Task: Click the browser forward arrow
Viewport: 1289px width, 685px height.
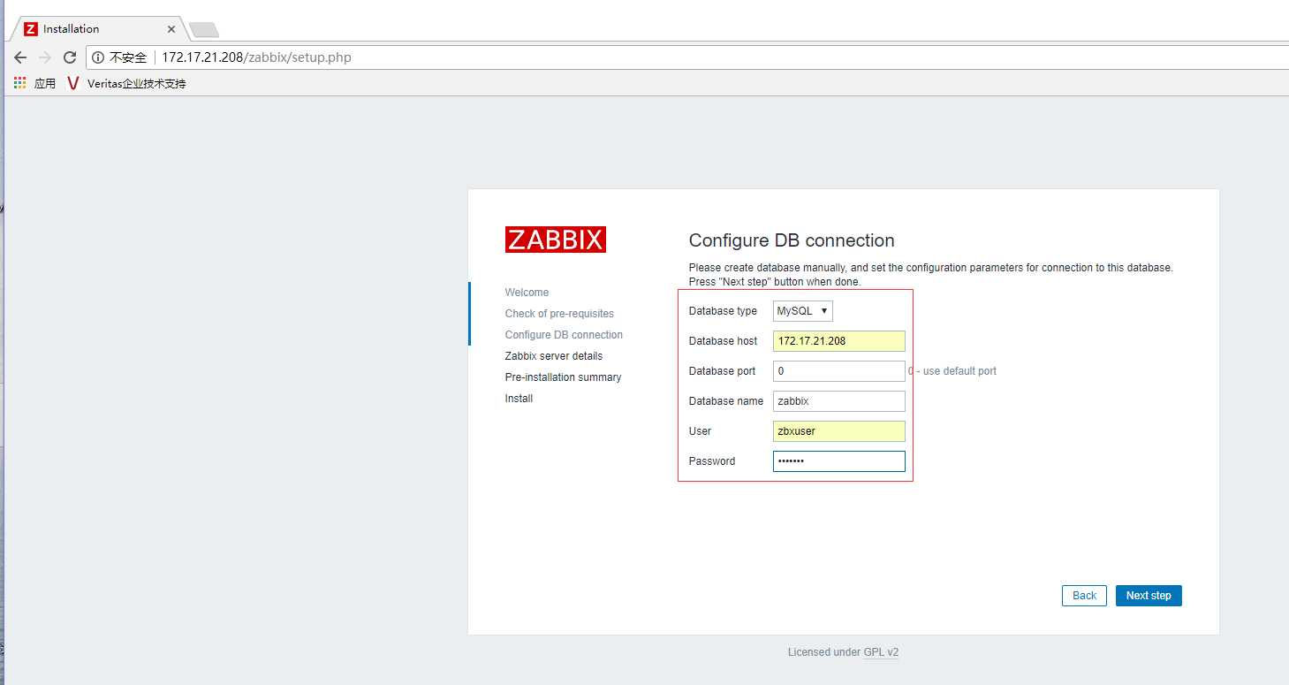Action: point(45,57)
